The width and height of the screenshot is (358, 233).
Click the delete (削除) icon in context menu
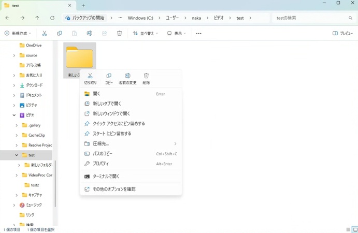click(146, 77)
